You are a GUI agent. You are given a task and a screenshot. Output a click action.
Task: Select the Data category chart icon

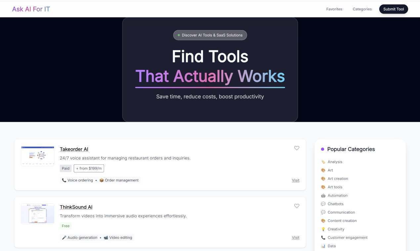323,246
